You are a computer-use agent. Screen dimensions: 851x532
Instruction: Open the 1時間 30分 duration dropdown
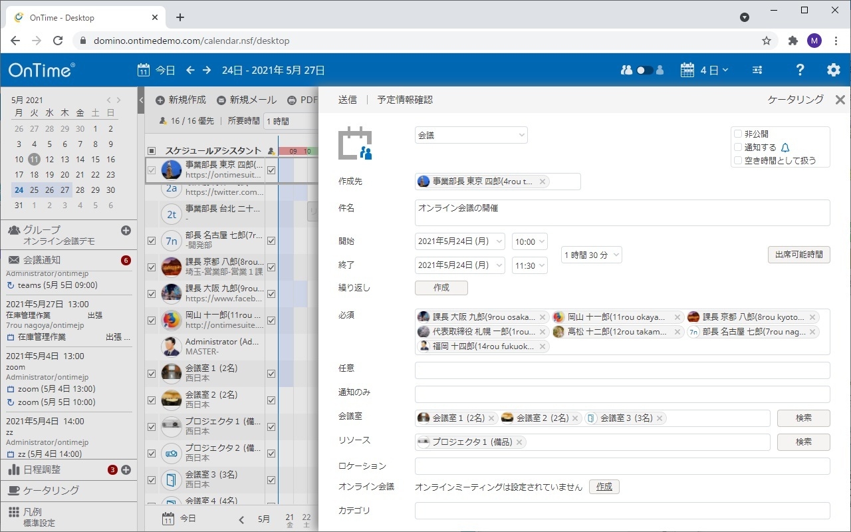591,254
